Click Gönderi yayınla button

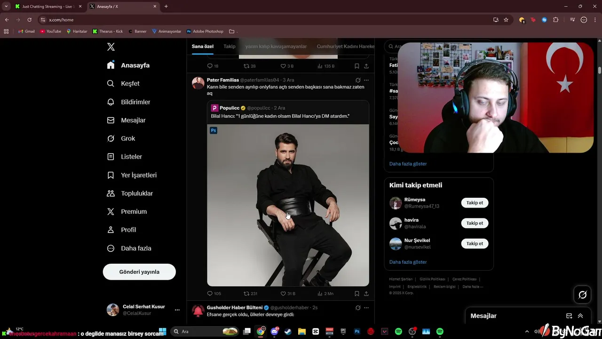(x=139, y=272)
